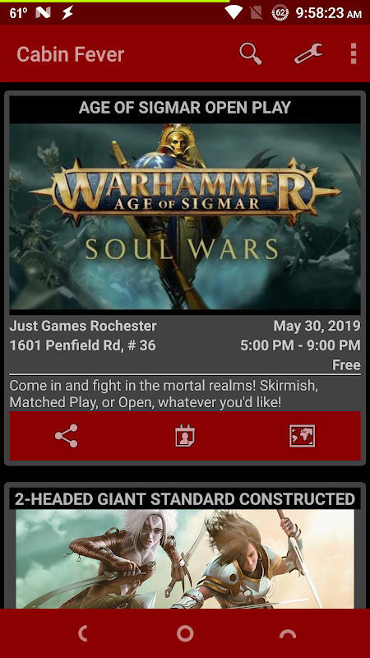Open 2-Headed Giant Standard Constructed heading
The width and height of the screenshot is (370, 658).
(x=185, y=499)
